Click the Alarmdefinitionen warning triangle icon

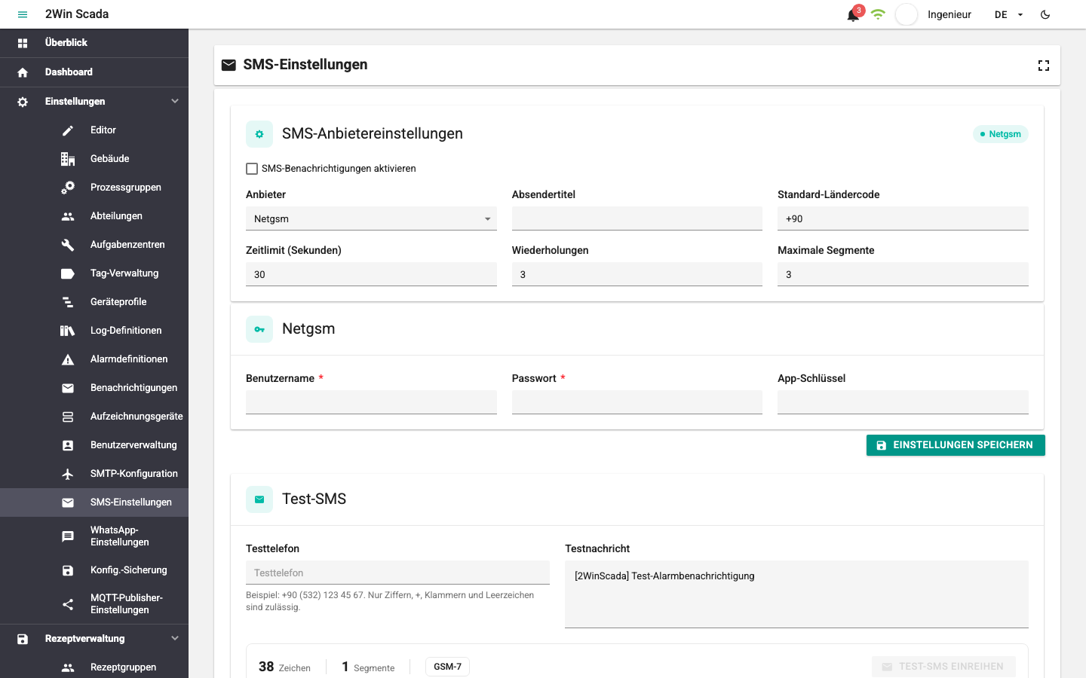(x=68, y=359)
